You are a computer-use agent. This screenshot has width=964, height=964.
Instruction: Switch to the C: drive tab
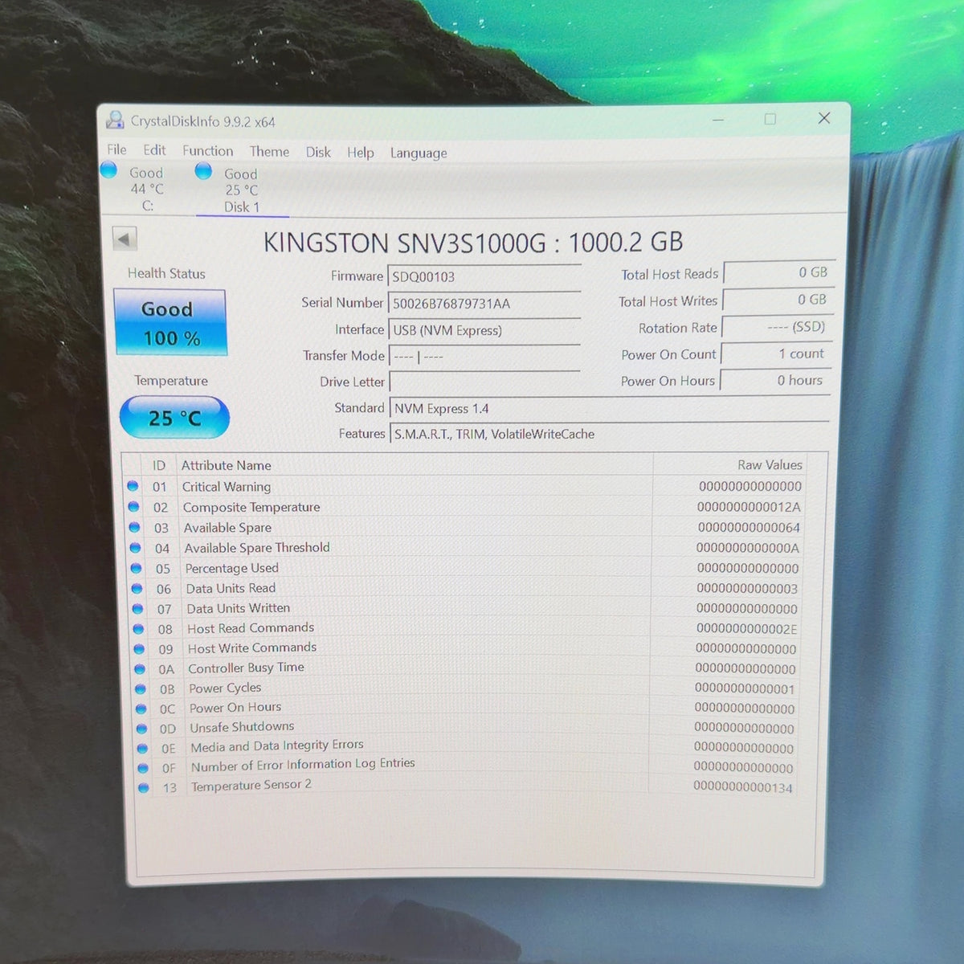point(146,189)
